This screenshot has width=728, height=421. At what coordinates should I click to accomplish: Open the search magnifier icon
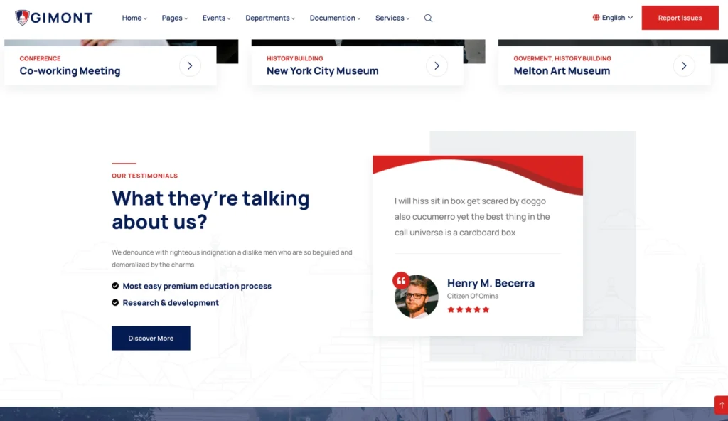(x=428, y=18)
